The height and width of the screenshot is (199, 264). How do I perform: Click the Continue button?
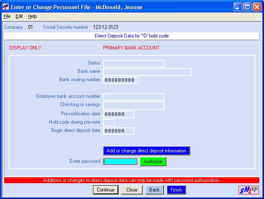click(106, 190)
